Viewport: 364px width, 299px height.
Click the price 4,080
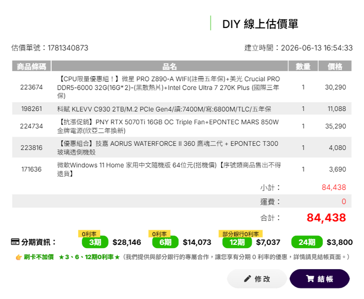tap(337, 148)
